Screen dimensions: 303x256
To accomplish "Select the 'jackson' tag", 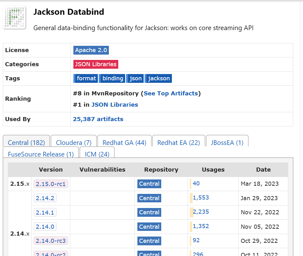I will pos(158,78).
